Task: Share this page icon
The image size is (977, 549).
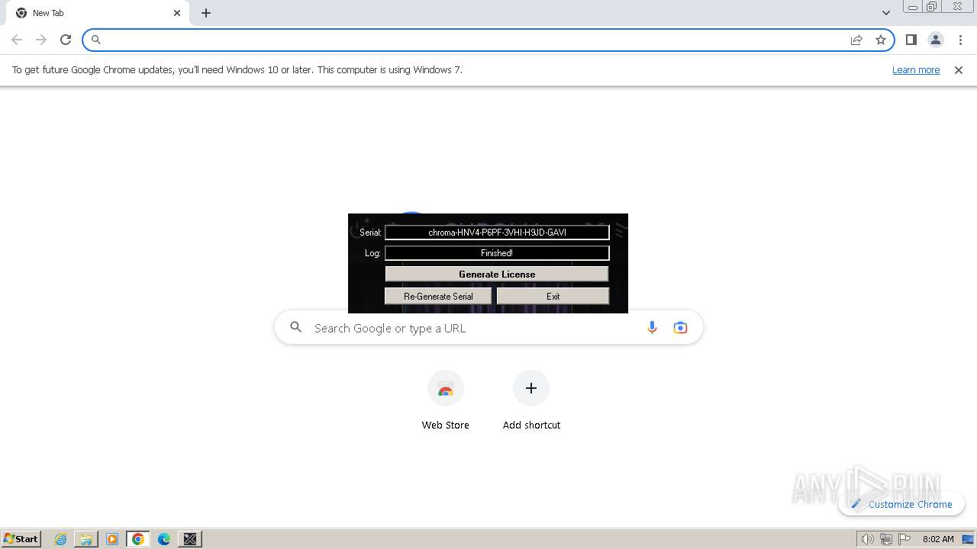Action: 856,40
